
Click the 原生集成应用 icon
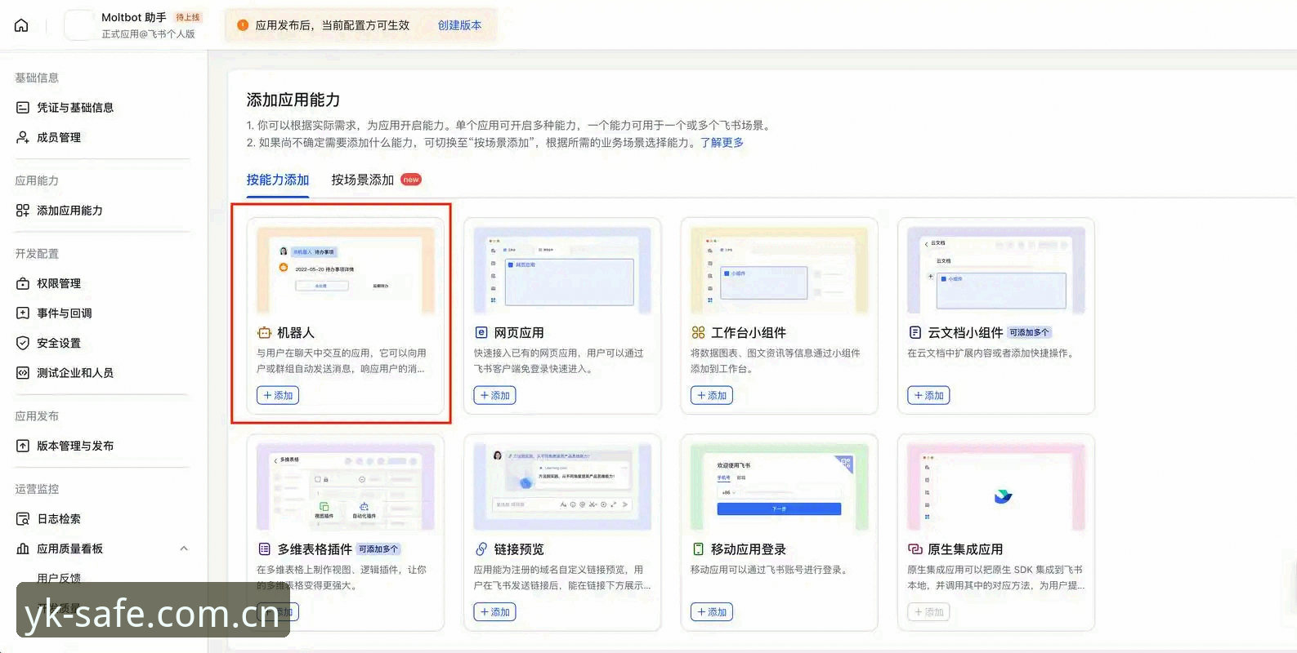click(x=915, y=549)
